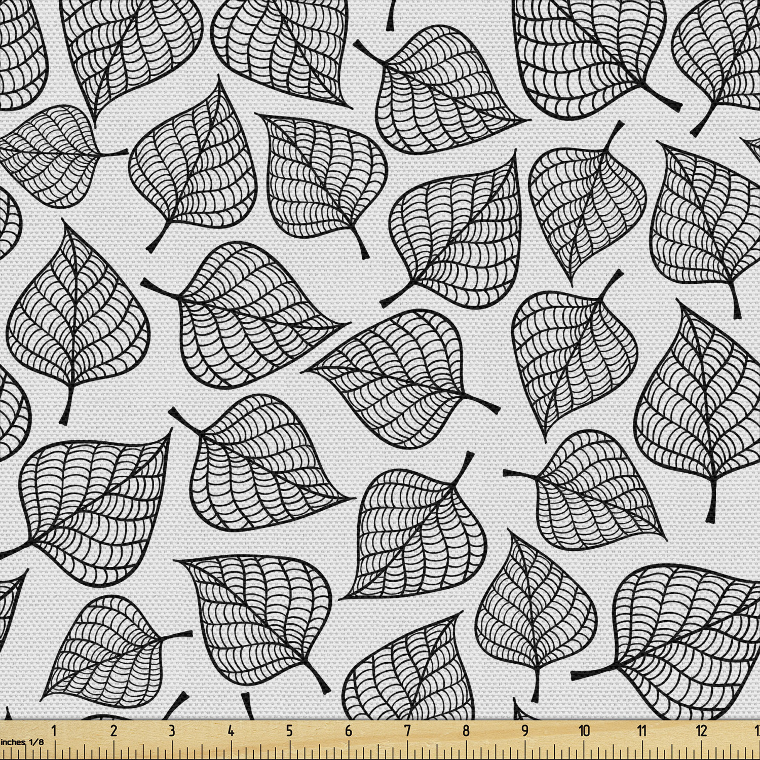Click the number 7 on the ruler
Screen dimensions: 760x760
point(407,731)
